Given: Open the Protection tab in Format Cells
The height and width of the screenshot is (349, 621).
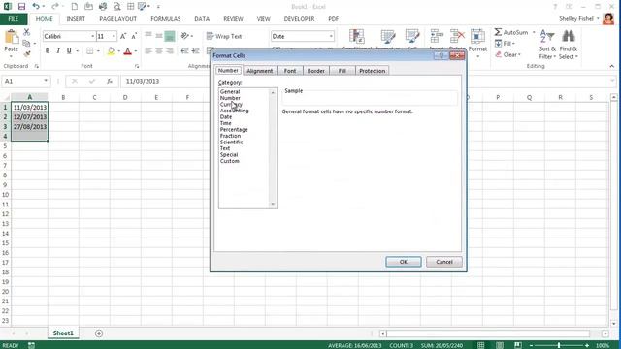Looking at the screenshot, I should 373,71.
